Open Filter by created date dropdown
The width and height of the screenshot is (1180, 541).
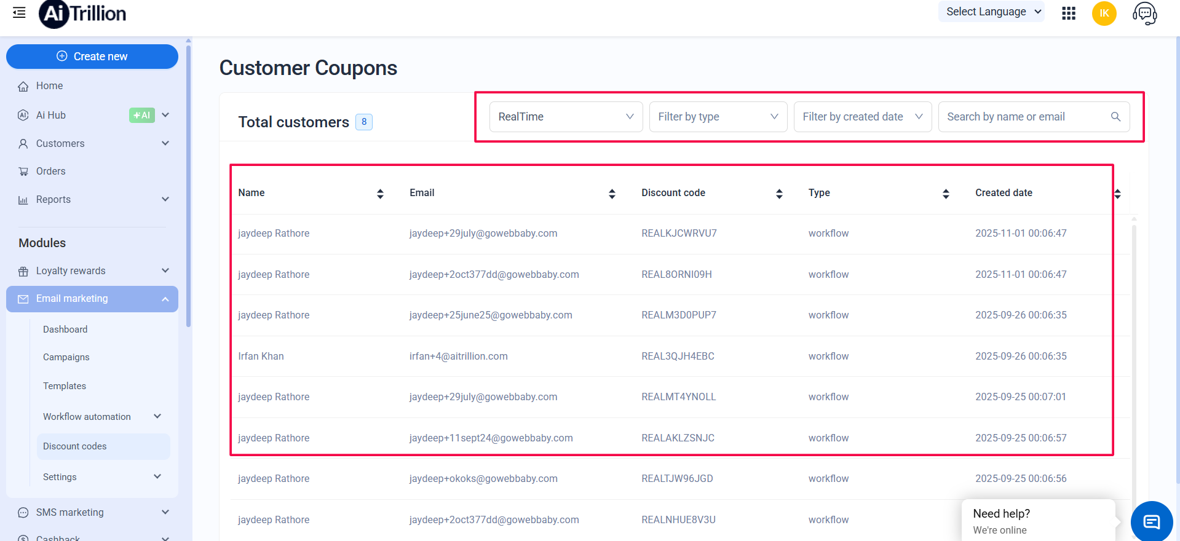862,117
